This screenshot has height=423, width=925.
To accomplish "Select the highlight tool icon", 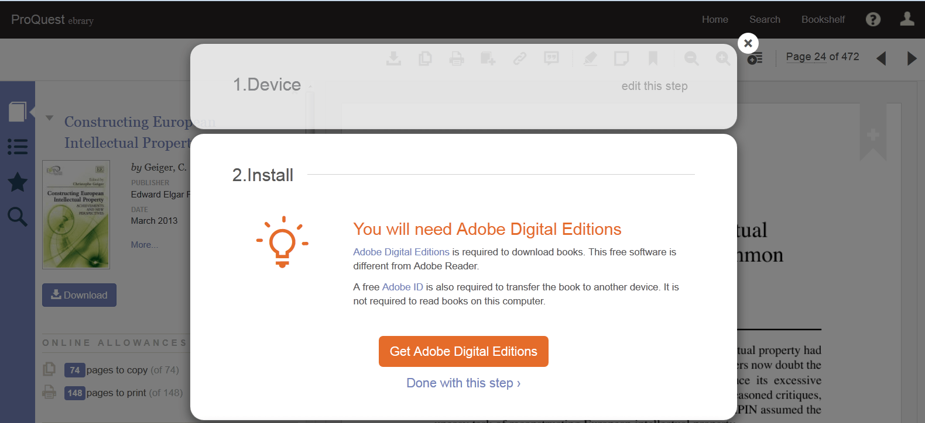I will point(590,58).
